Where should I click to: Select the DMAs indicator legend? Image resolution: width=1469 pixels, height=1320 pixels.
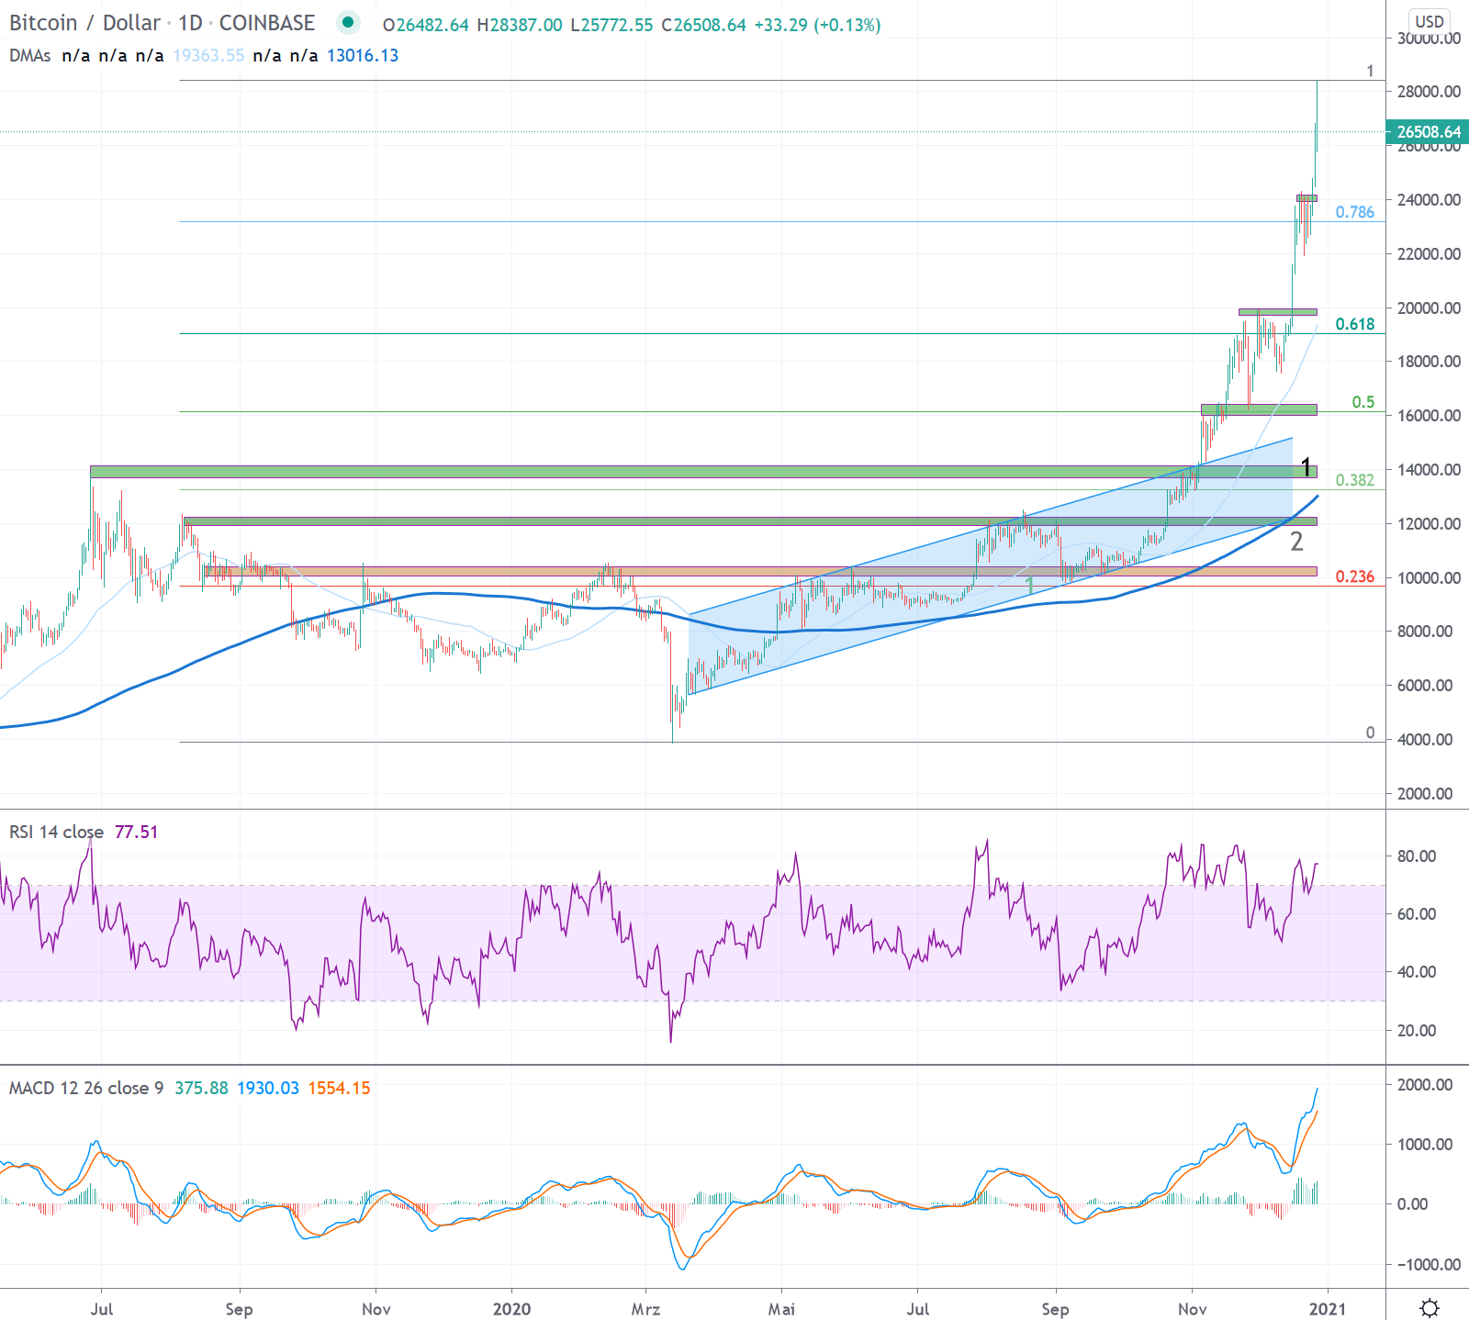click(29, 56)
